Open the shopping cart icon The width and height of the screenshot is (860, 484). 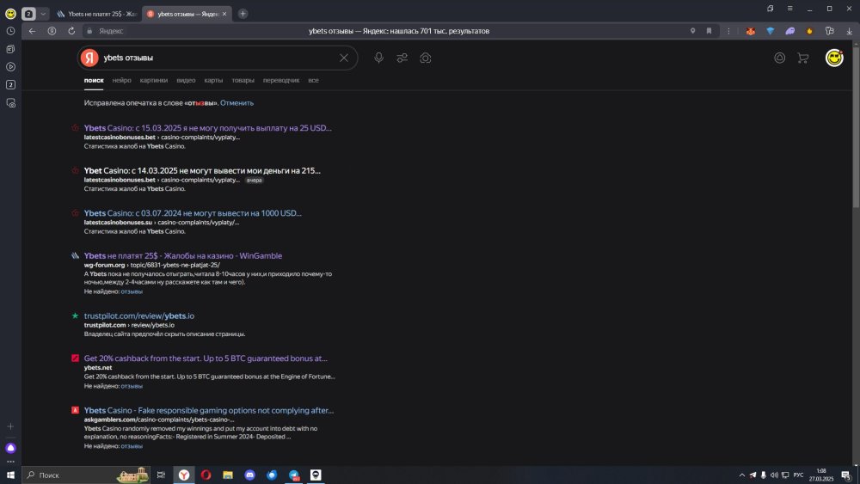pyautogui.click(x=803, y=58)
